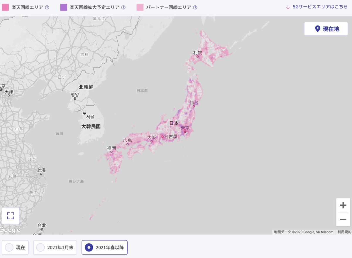The image size is (352, 258).
Task: Click the 広島 city label
Action: [127, 141]
